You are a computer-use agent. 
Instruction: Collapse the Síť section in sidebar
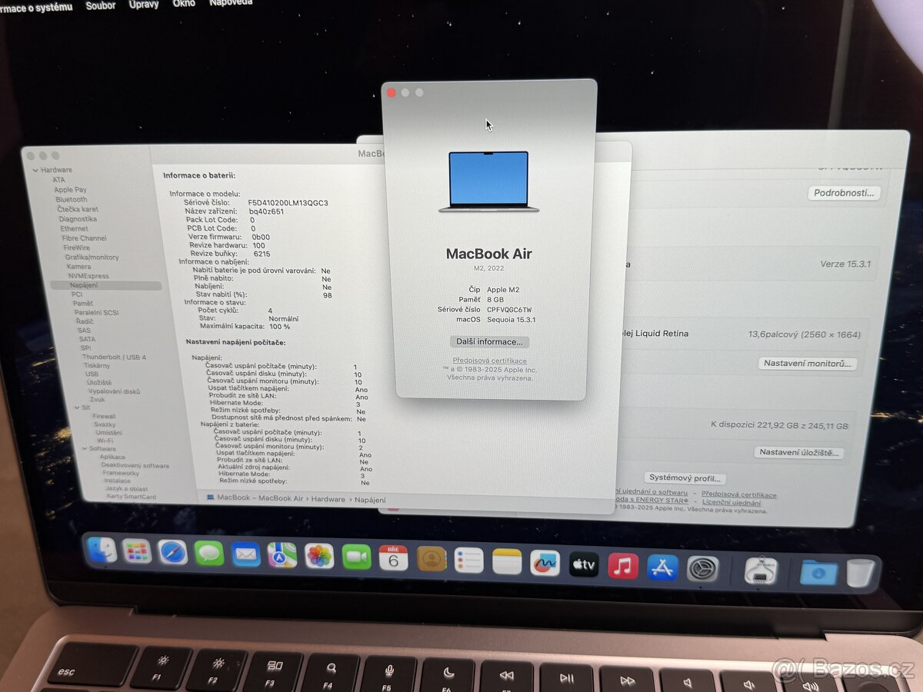click(76, 408)
